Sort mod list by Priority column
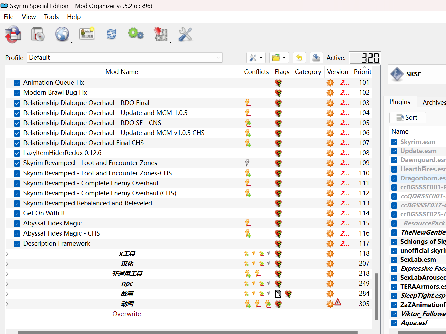 (362, 72)
